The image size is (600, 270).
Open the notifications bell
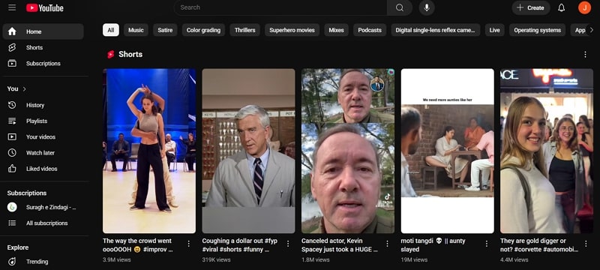[561, 7]
